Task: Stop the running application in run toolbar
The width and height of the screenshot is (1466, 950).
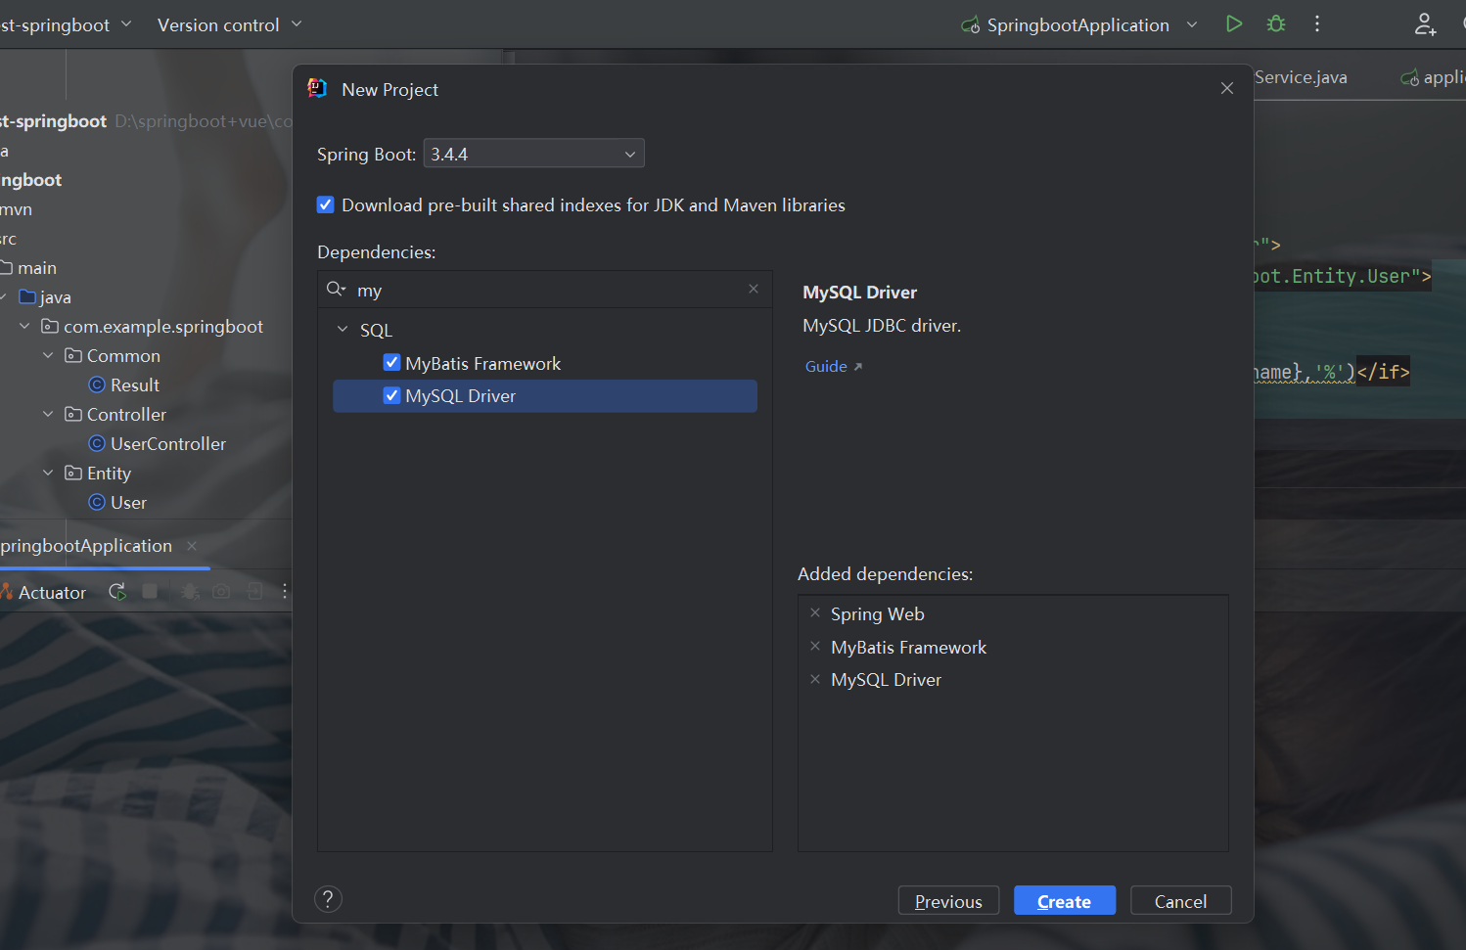Action: point(150,592)
